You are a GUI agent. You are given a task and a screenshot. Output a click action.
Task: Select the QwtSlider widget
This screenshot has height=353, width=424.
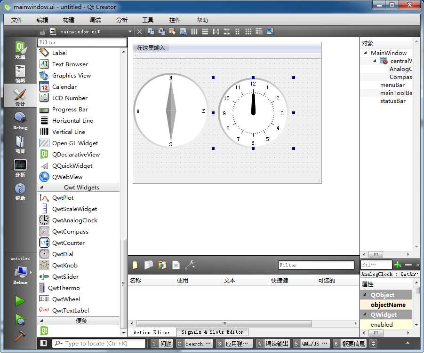point(65,277)
